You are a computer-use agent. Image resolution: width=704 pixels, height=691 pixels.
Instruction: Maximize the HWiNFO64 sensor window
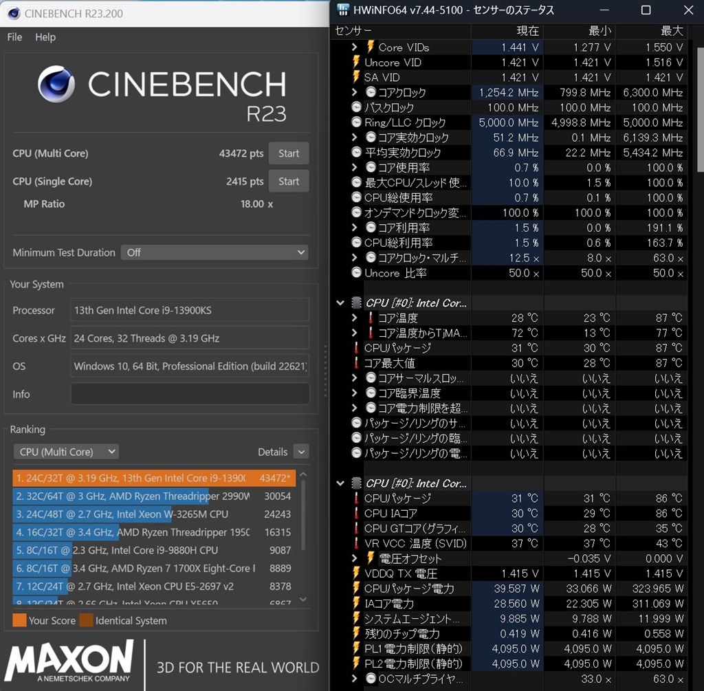pyautogui.click(x=646, y=10)
